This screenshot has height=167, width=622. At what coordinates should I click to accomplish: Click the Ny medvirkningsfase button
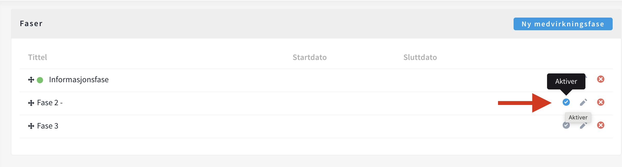point(563,24)
